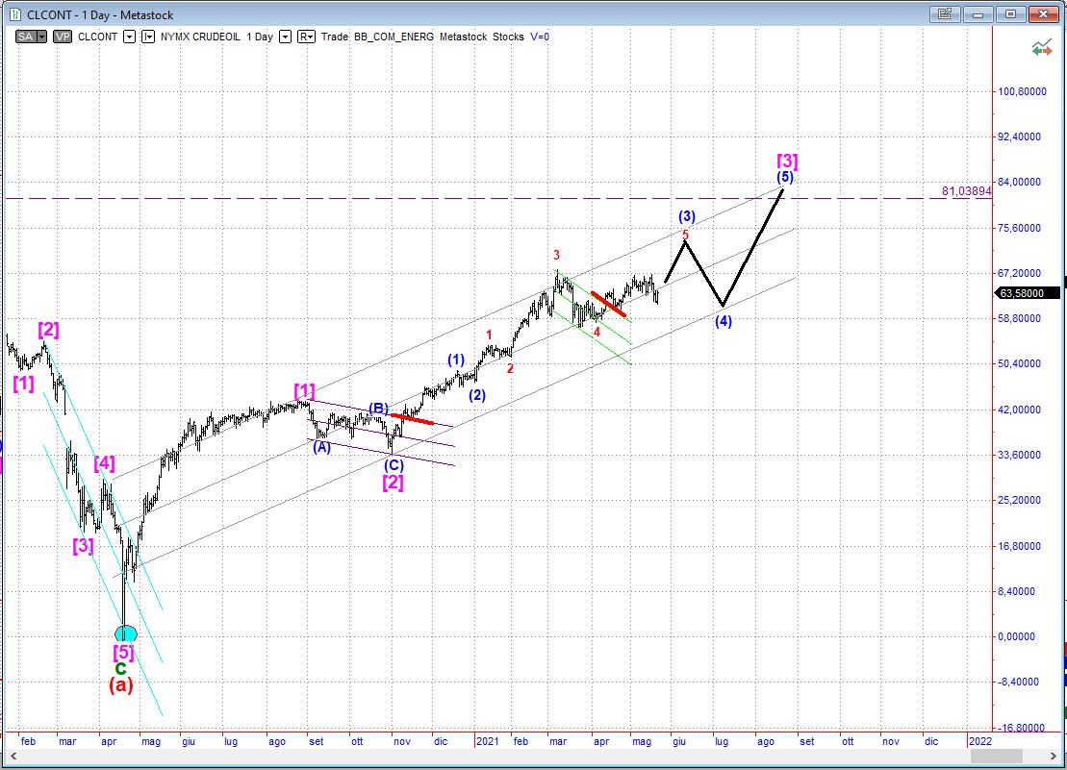Click the red number 3 wave label

pyautogui.click(x=556, y=255)
